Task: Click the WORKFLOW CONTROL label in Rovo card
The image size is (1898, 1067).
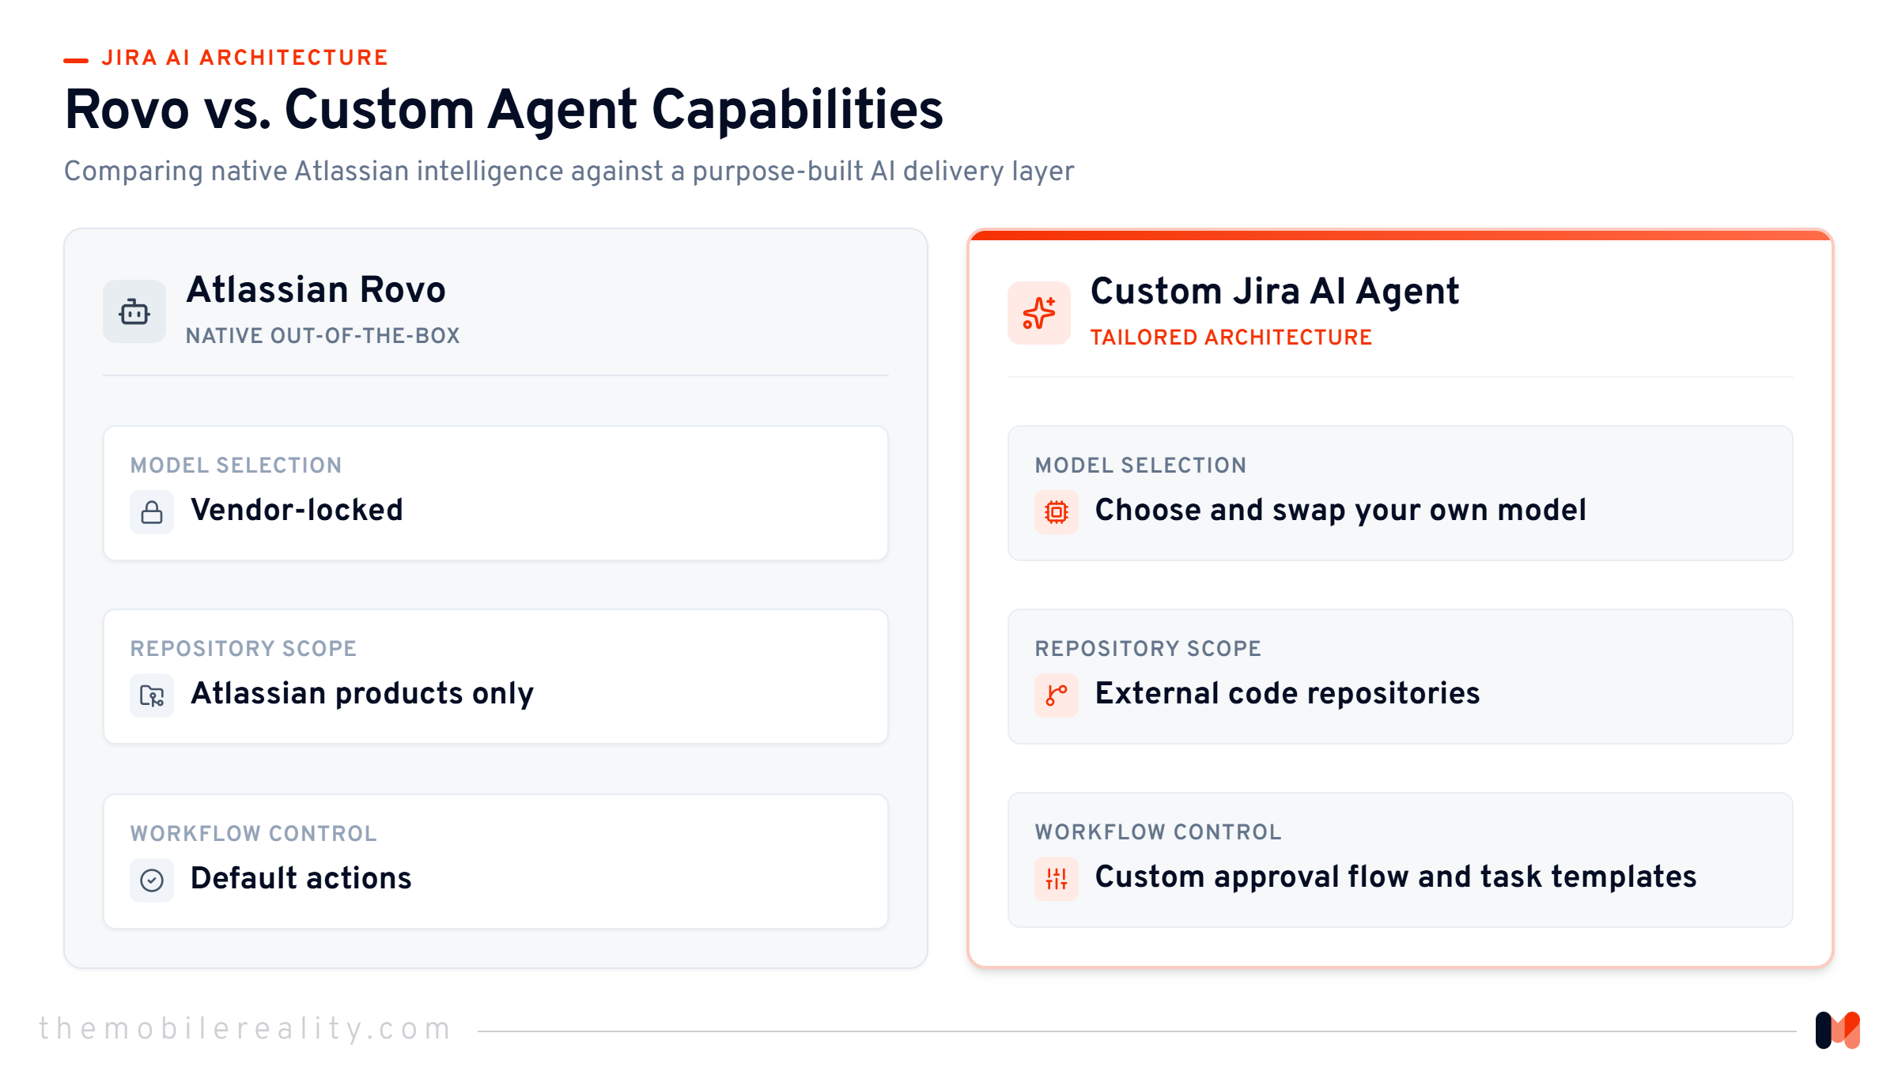Action: 253,834
